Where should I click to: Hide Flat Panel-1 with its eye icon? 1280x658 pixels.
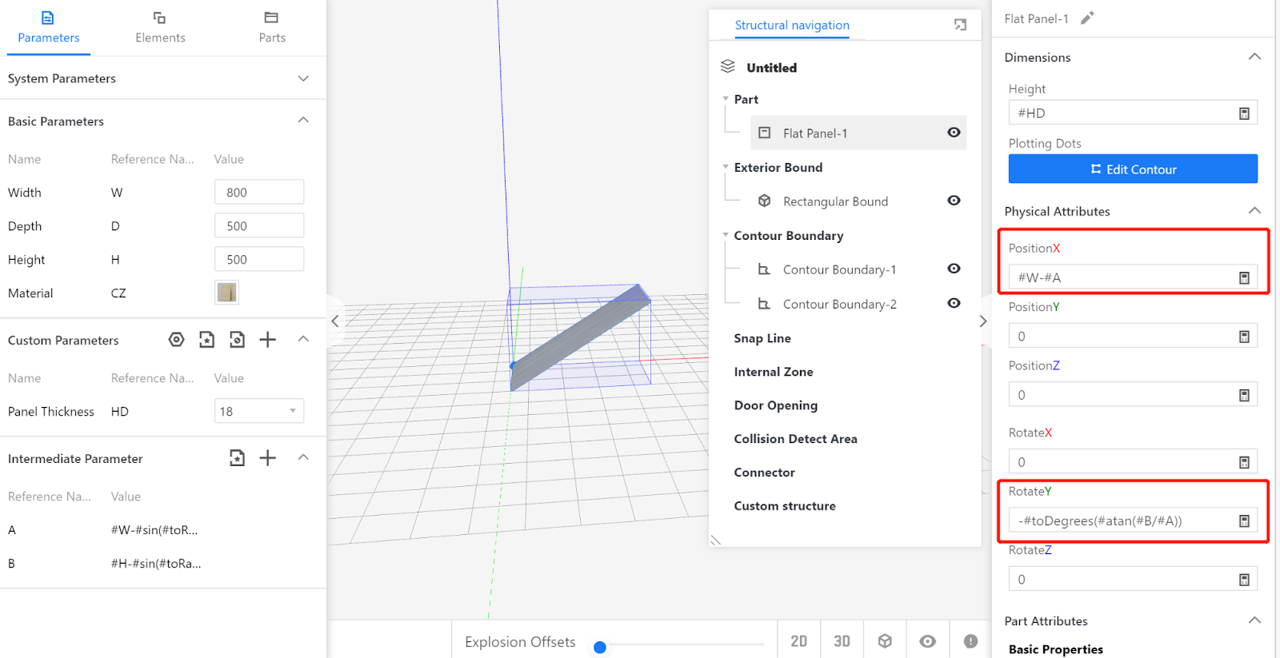(954, 133)
